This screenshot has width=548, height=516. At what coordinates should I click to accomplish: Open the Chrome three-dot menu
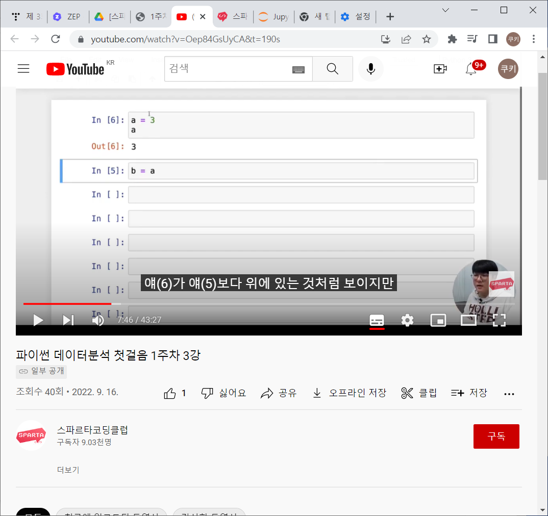[534, 39]
